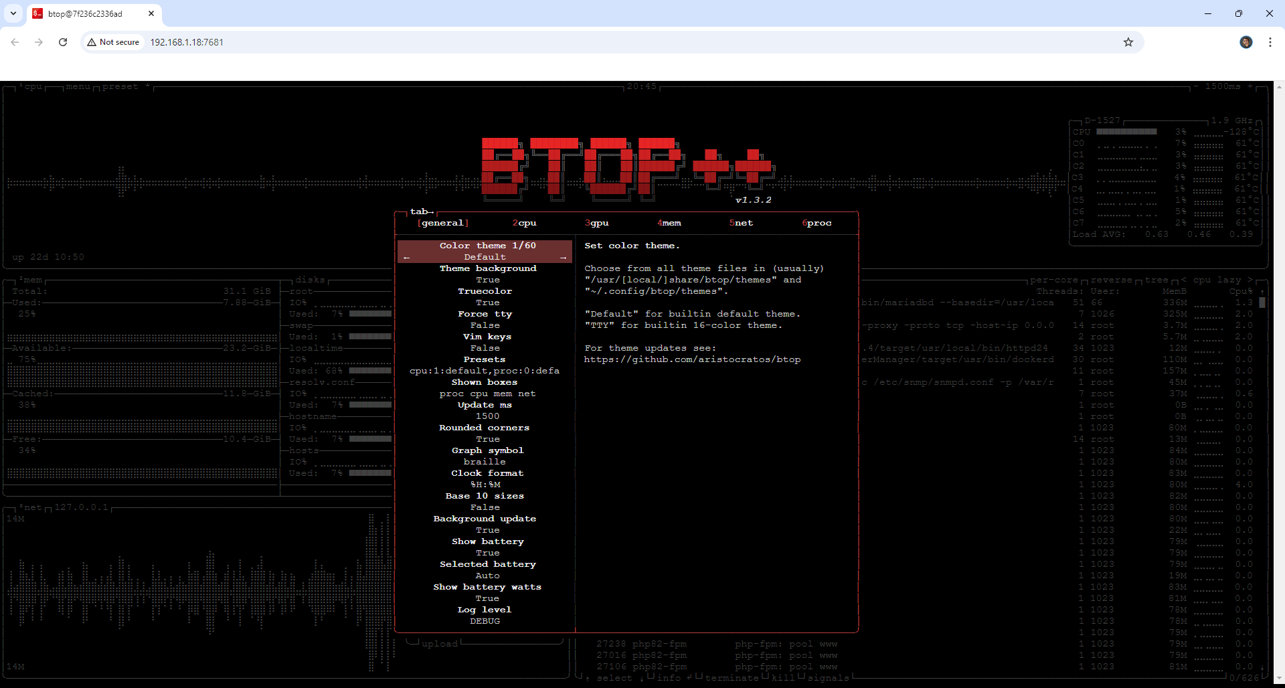Click the kill option in proc footer

point(783,678)
